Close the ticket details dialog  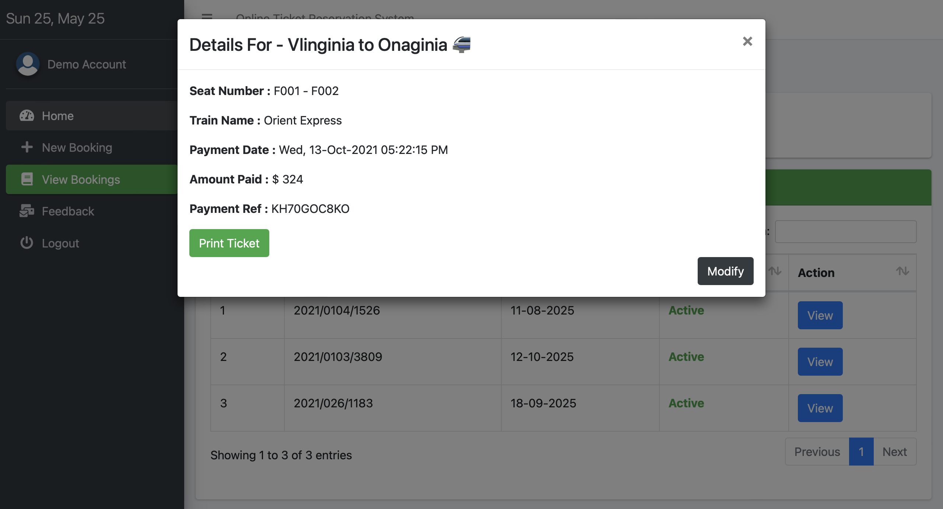click(x=747, y=41)
